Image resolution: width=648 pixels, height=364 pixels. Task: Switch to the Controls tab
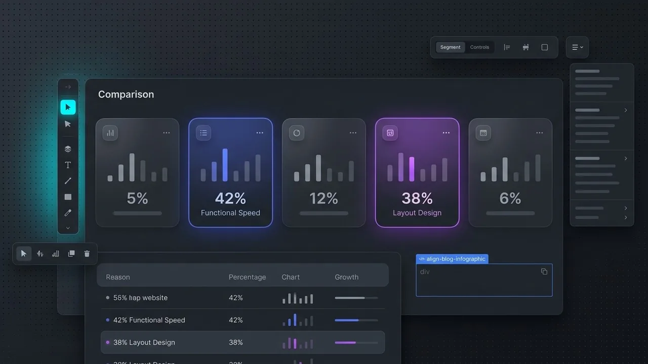click(479, 47)
